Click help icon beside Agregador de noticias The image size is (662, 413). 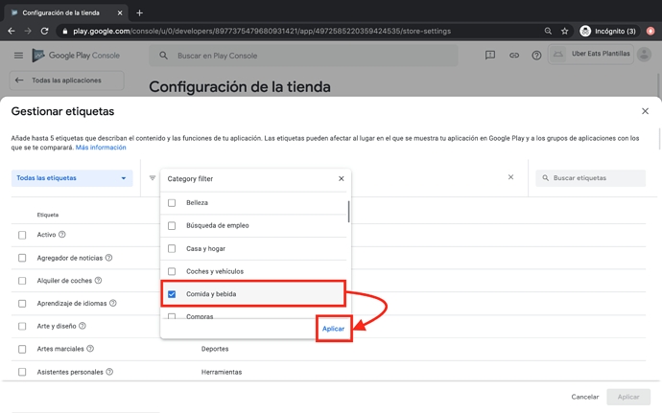(x=108, y=258)
